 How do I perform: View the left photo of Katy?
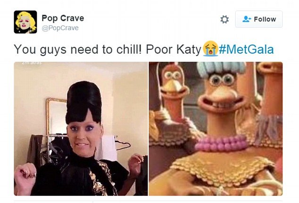click(x=81, y=129)
